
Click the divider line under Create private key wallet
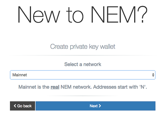(83, 55)
